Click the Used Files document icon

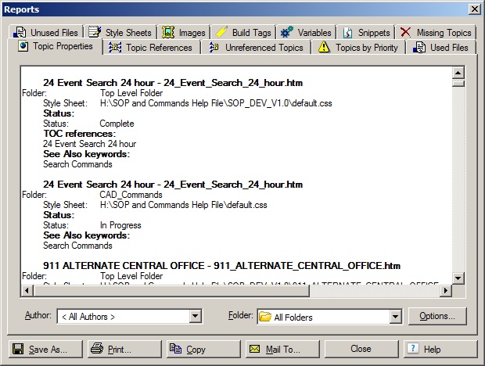[x=419, y=47]
